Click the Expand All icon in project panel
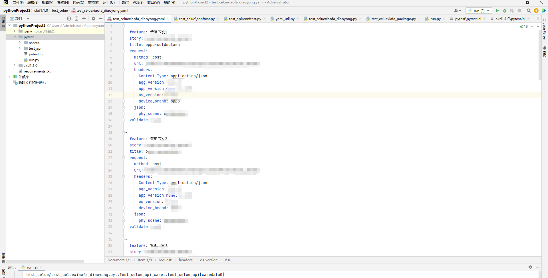 click(x=76, y=19)
